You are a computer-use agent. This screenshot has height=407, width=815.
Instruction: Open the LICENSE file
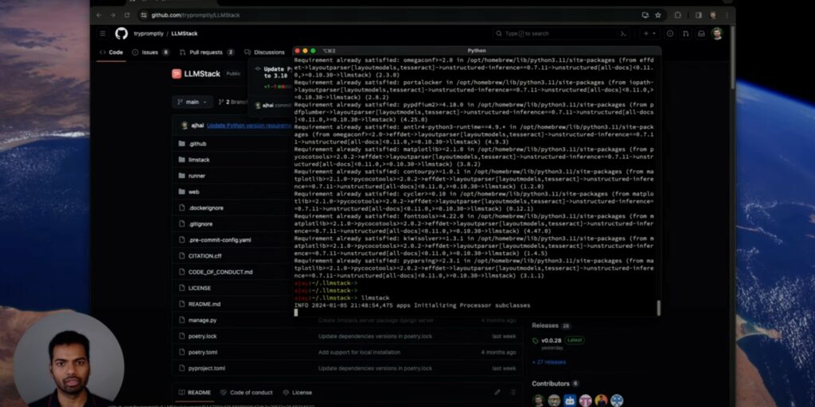tap(200, 288)
